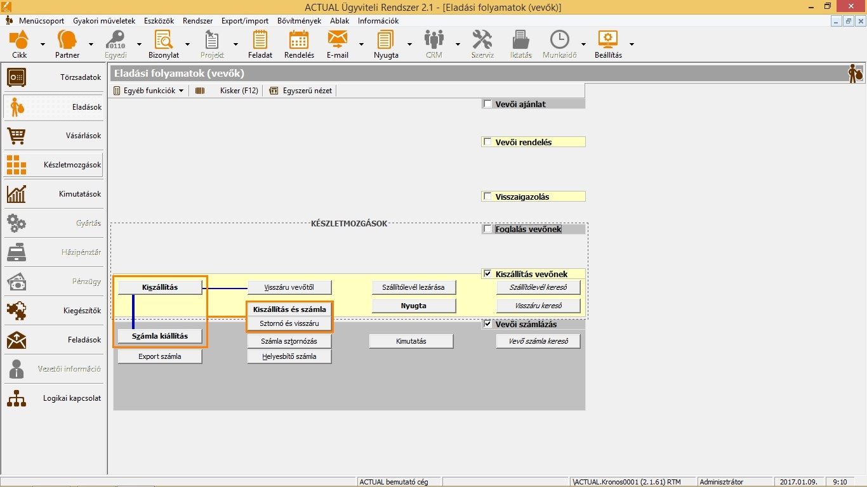Tick the Vevői rendelés checkbox
Screen dimensions: 867x487
point(487,142)
